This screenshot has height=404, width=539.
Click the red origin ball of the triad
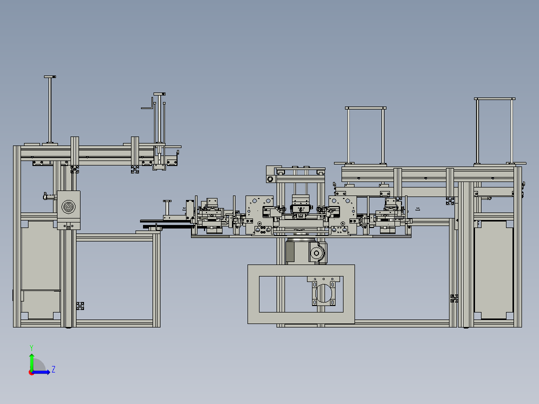click(x=31, y=372)
